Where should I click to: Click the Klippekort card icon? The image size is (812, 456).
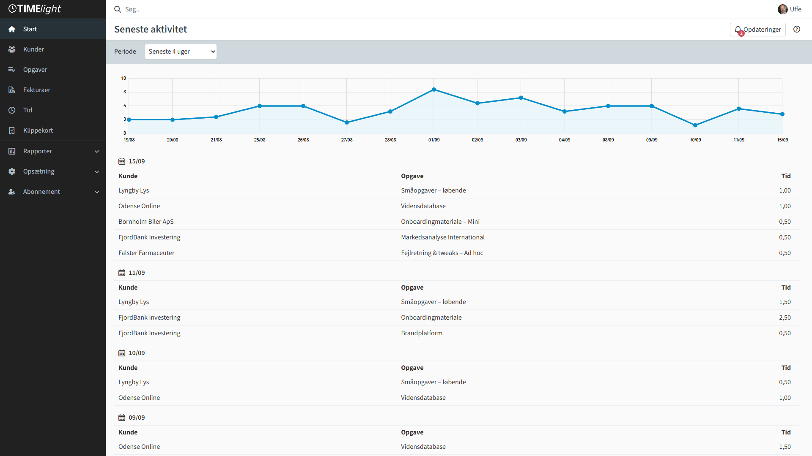tap(12, 130)
